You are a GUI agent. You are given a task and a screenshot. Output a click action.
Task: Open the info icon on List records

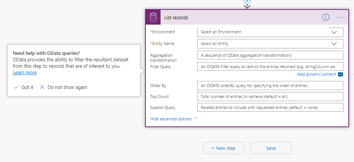click(326, 17)
